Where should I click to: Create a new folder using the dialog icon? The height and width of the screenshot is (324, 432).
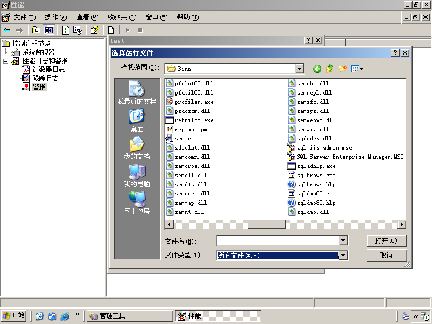coord(342,69)
